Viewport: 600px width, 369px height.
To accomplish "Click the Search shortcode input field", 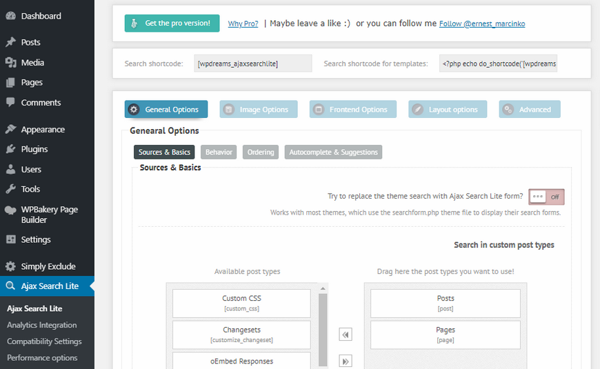I will 253,63.
